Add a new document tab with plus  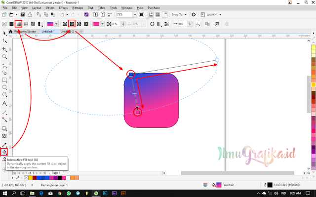point(81,32)
